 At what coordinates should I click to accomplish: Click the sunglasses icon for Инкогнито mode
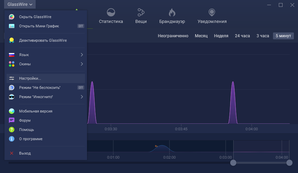point(12,97)
